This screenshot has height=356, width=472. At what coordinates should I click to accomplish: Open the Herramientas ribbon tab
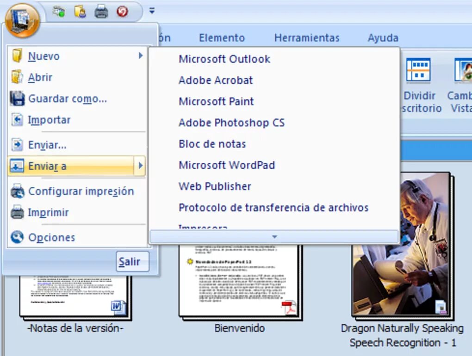tap(307, 38)
